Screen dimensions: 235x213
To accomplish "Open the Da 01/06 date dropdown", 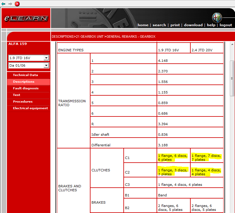I will (29, 65).
